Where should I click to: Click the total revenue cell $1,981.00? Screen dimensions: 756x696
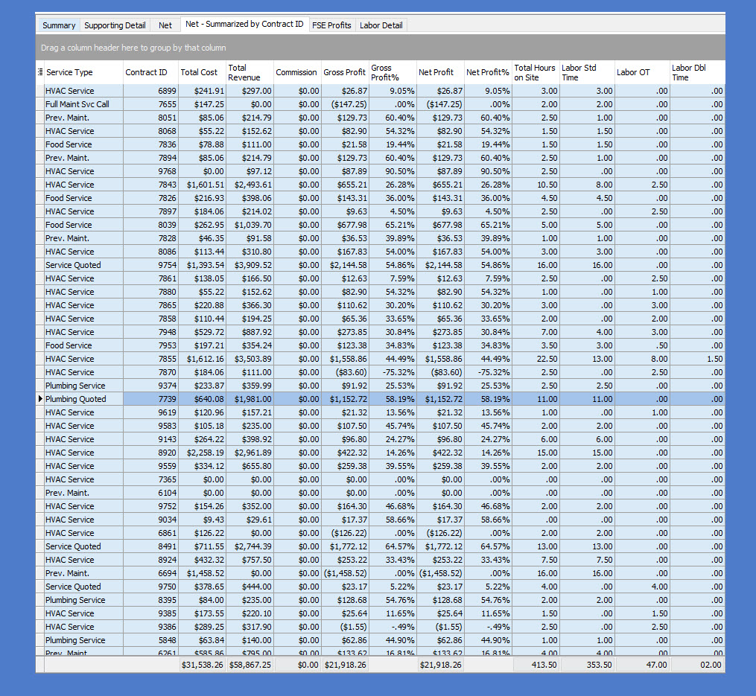(x=250, y=399)
